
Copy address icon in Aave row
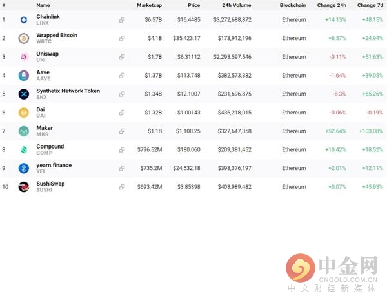(122, 76)
